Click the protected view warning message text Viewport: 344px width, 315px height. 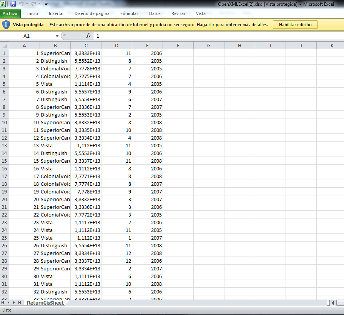159,25
